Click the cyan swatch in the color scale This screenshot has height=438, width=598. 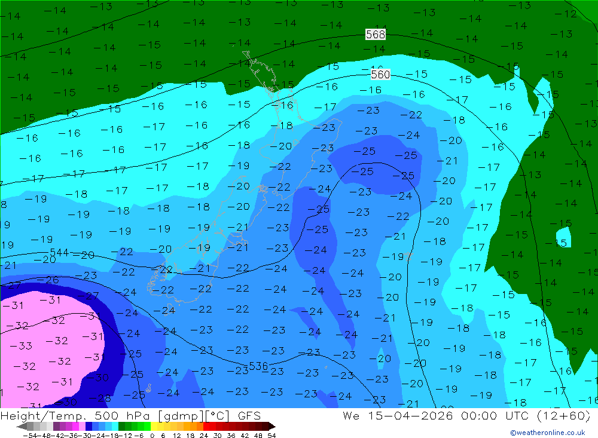pyautogui.click(x=115, y=427)
